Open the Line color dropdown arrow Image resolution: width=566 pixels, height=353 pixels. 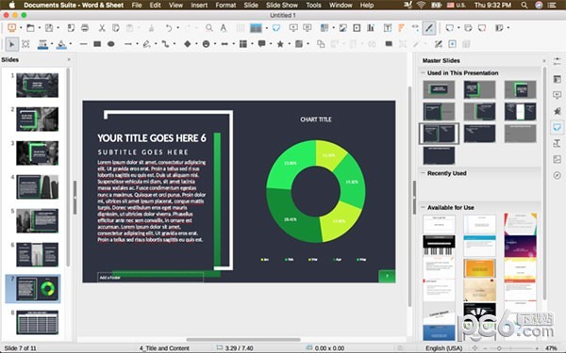(52, 44)
